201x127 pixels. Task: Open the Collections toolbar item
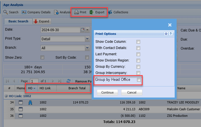[110, 12]
